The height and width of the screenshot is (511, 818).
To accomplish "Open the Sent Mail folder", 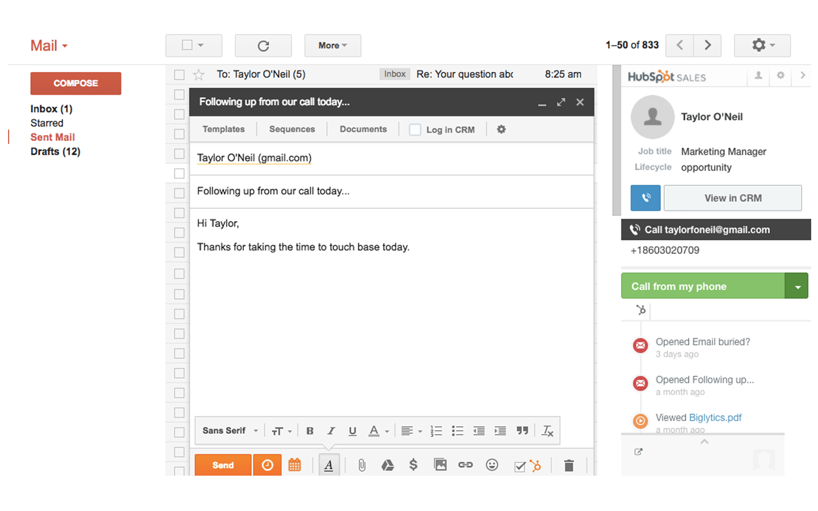I will 52,137.
